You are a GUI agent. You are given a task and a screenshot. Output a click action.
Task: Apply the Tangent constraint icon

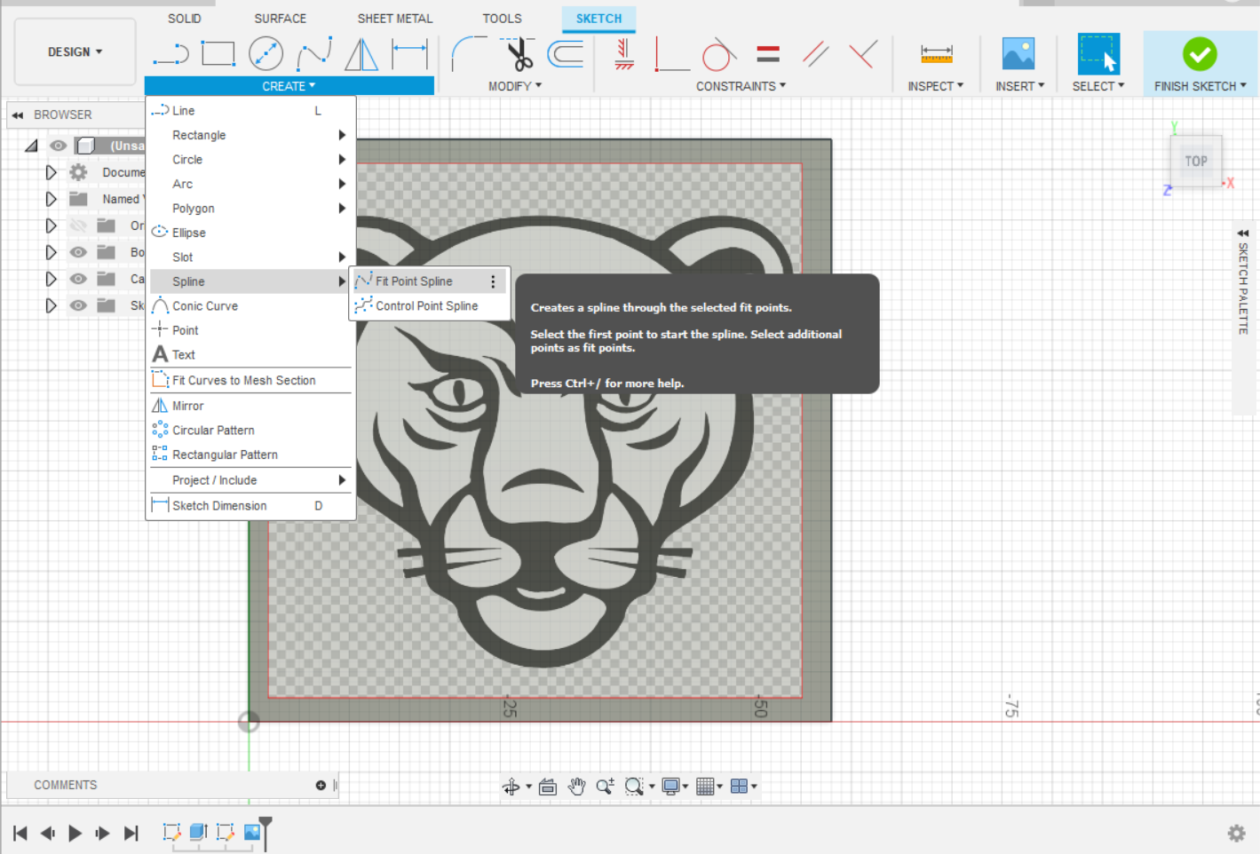[x=718, y=54]
